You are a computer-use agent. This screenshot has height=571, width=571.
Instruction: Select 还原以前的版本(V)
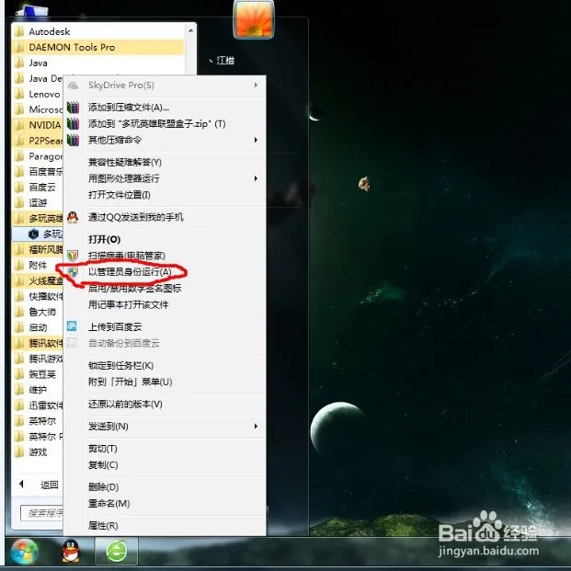coord(125,404)
